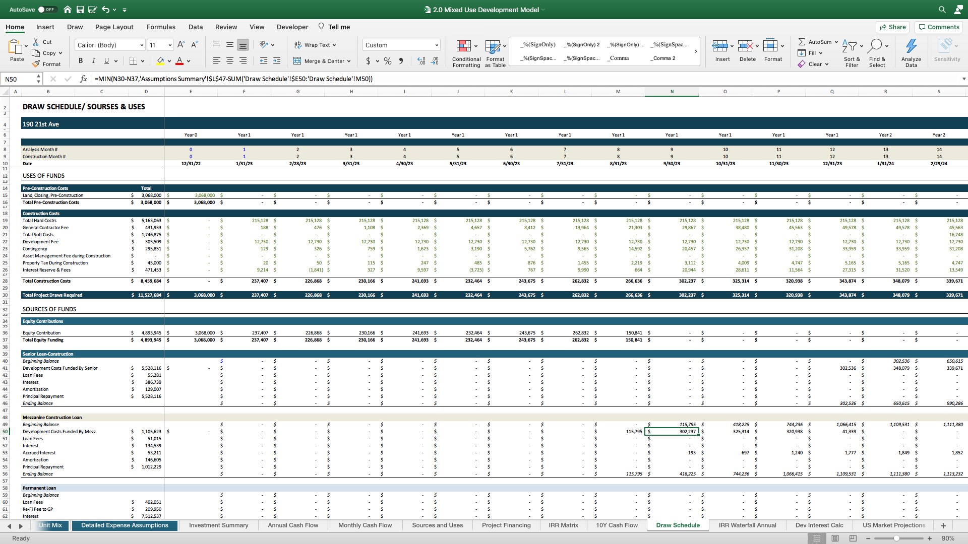Viewport: 968px width, 544px height.
Task: Click the Analyze Data icon
Action: 911,46
